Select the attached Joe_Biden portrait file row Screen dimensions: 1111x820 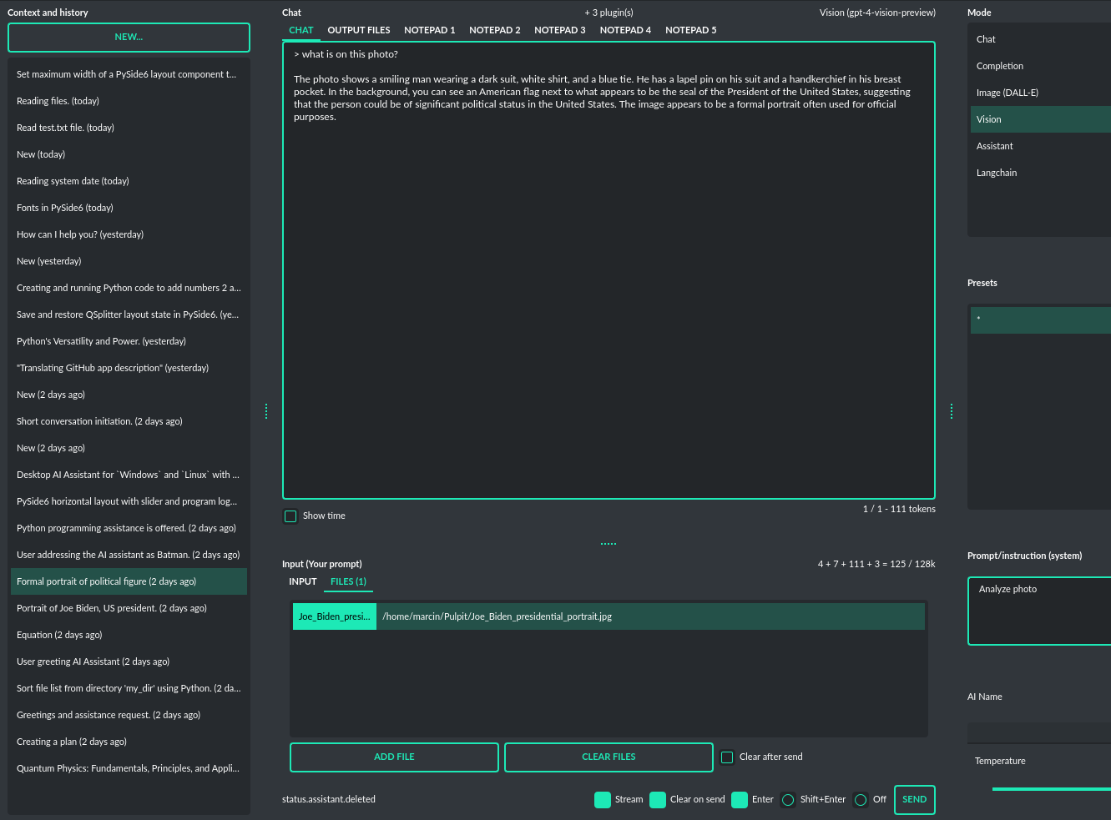point(608,616)
